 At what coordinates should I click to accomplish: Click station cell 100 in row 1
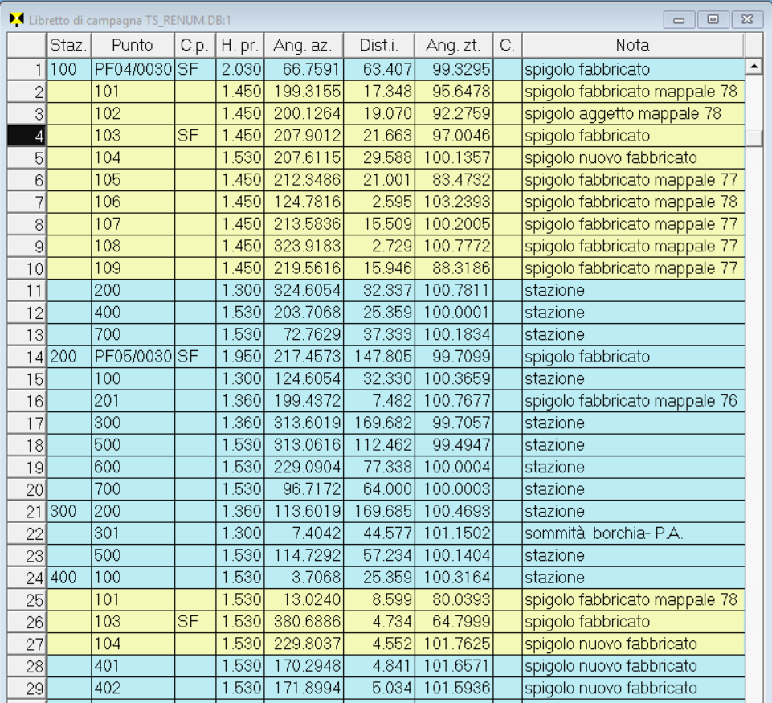click(69, 69)
